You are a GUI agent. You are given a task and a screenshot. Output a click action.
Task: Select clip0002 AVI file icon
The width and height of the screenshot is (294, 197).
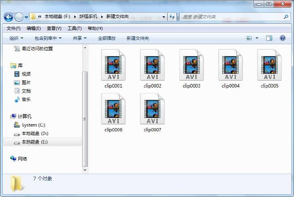(x=152, y=65)
